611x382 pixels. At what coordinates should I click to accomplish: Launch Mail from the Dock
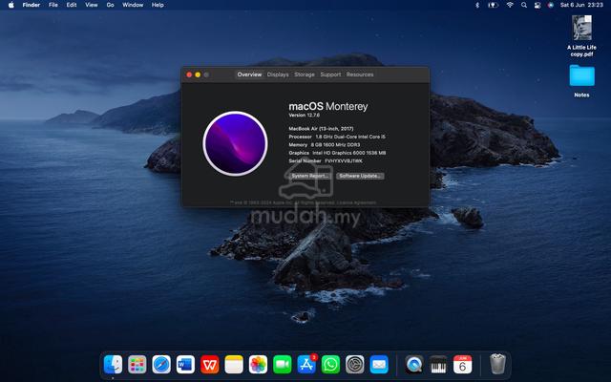[x=379, y=365]
